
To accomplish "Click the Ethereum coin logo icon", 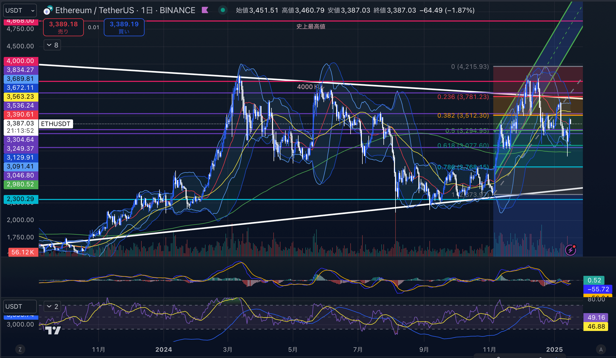I will tap(48, 10).
